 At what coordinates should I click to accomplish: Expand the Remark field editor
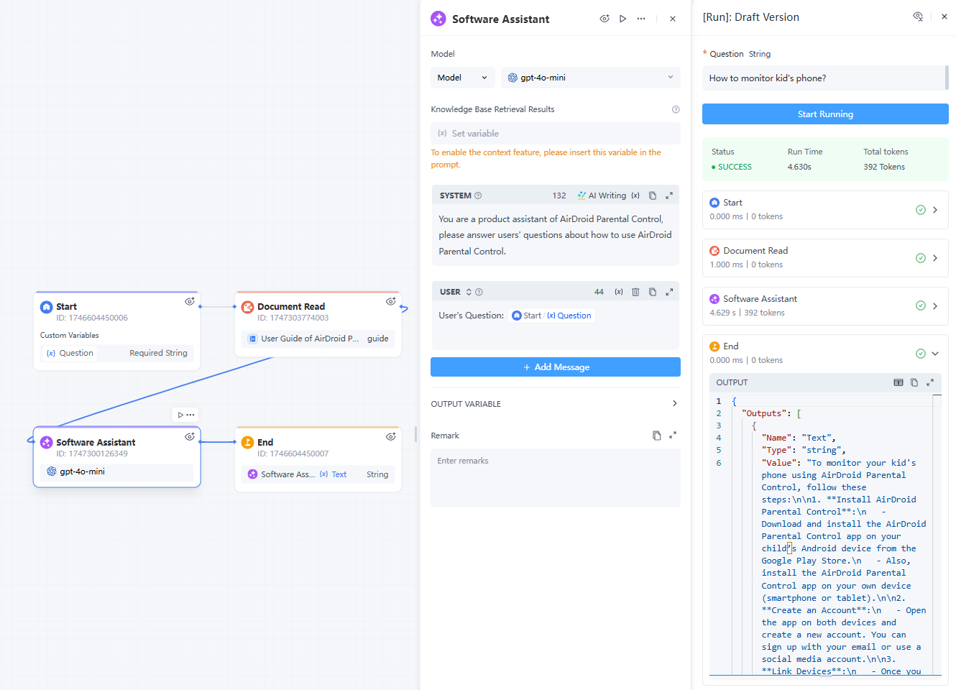[x=673, y=436]
